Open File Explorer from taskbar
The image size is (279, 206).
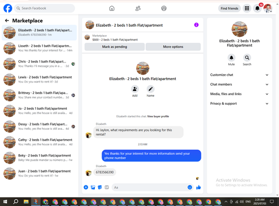pos(26,202)
